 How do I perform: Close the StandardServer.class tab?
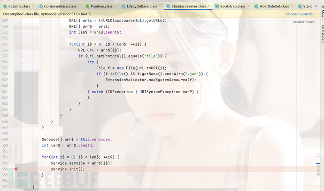click(208, 7)
